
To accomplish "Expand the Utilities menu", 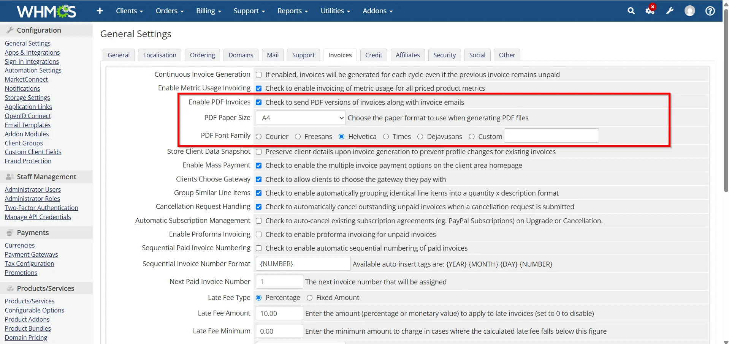I will [335, 11].
